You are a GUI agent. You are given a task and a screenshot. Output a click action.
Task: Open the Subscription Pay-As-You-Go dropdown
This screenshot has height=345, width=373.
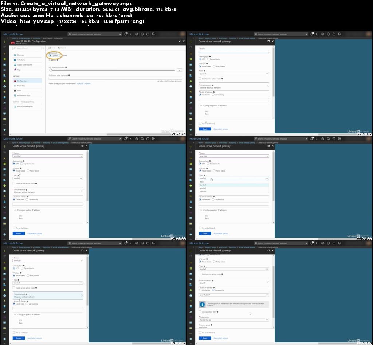tap(234, 320)
